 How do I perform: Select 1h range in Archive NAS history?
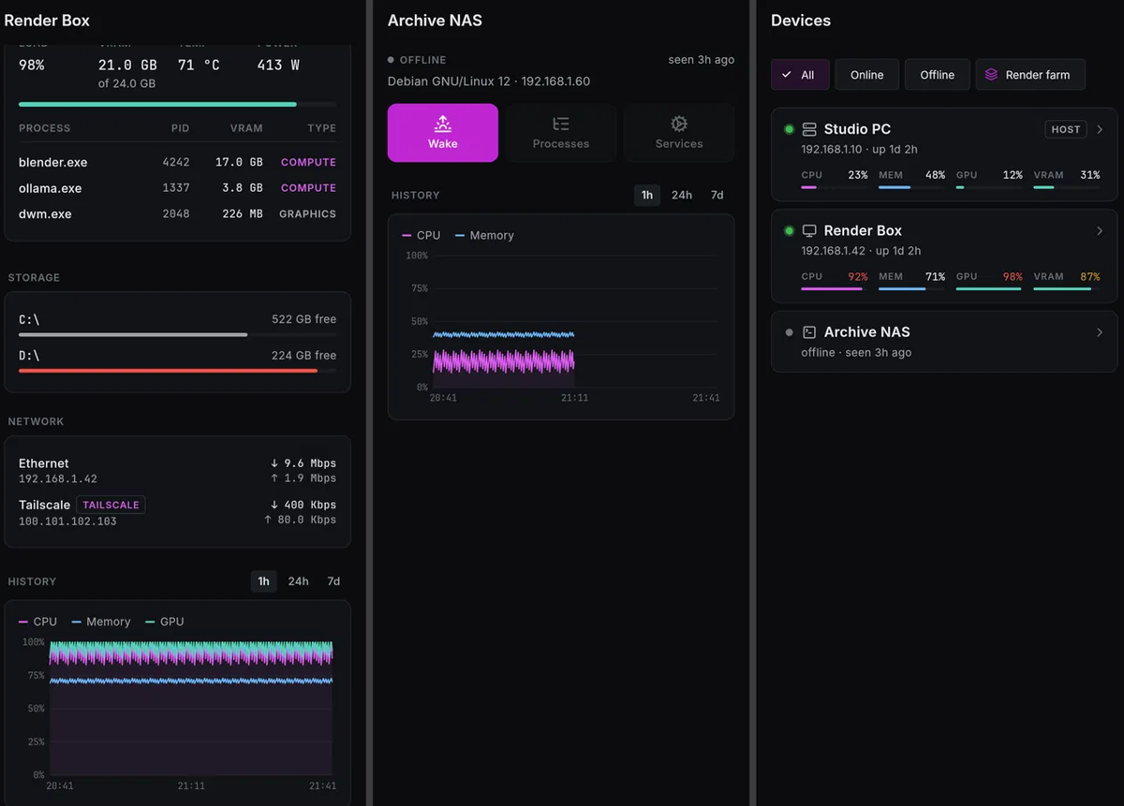pyautogui.click(x=646, y=195)
